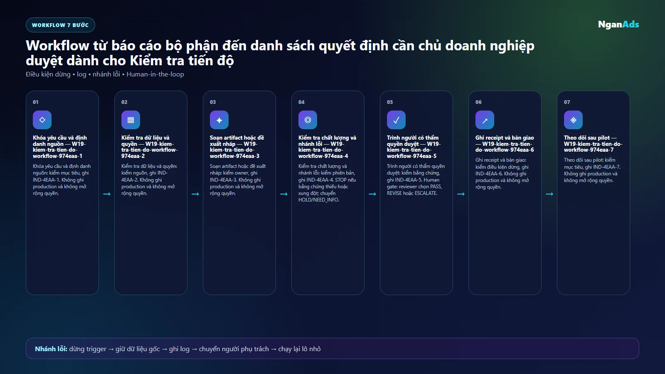Click footer text 'dừng trigger → giữ dữ liệu gốc'
665x374 pixels.
tap(114, 349)
